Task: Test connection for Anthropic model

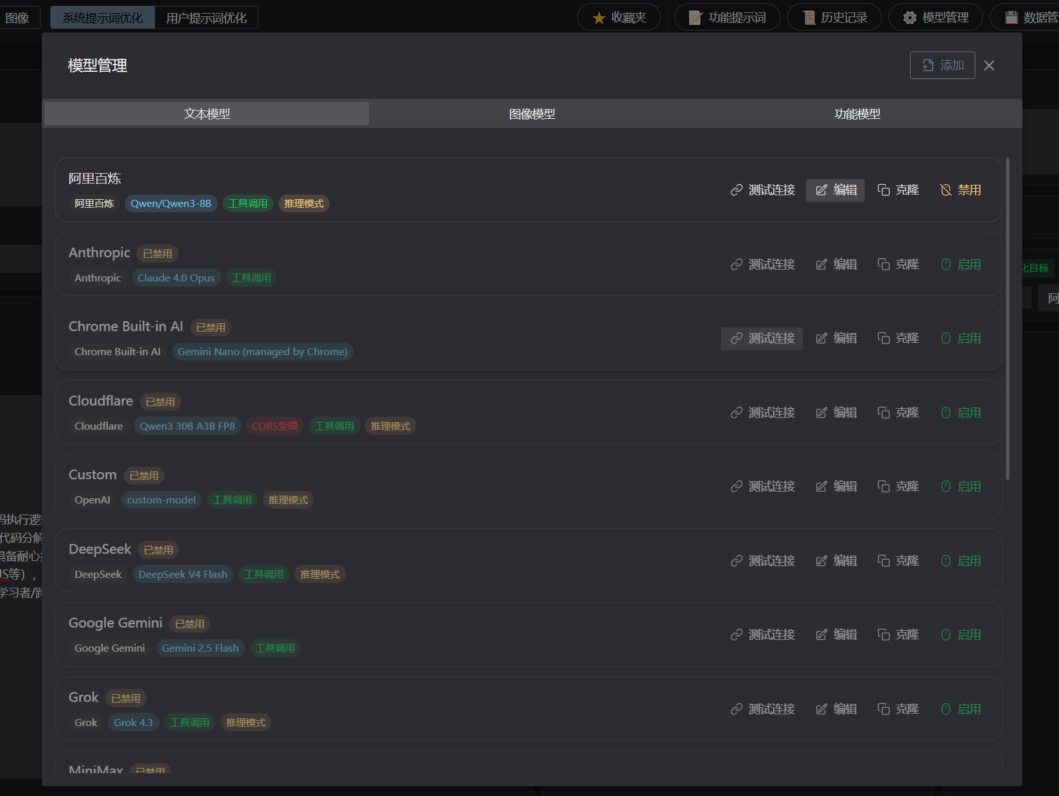Action: point(762,264)
